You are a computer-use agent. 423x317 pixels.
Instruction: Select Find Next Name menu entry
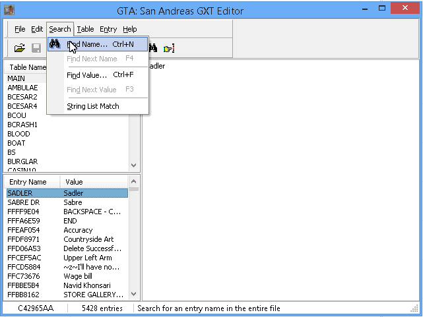tap(98, 59)
